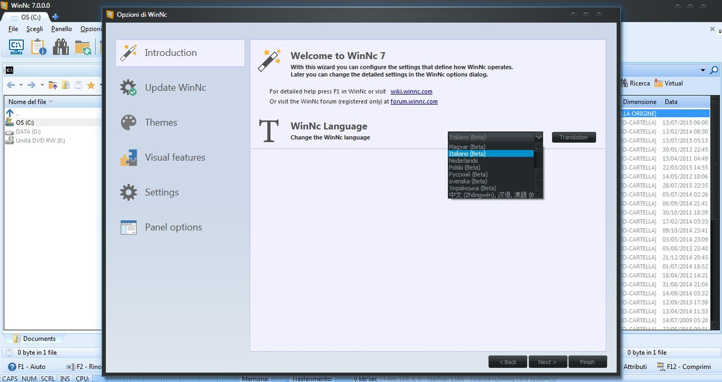This screenshot has height=382, width=722.
Task: Click the black C:\ command prompt icon
Action: (x=9, y=70)
